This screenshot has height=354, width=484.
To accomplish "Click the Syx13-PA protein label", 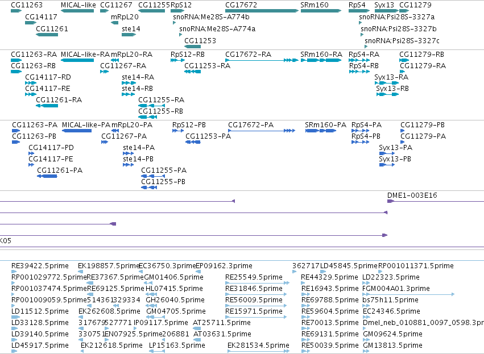I will pos(396,148).
